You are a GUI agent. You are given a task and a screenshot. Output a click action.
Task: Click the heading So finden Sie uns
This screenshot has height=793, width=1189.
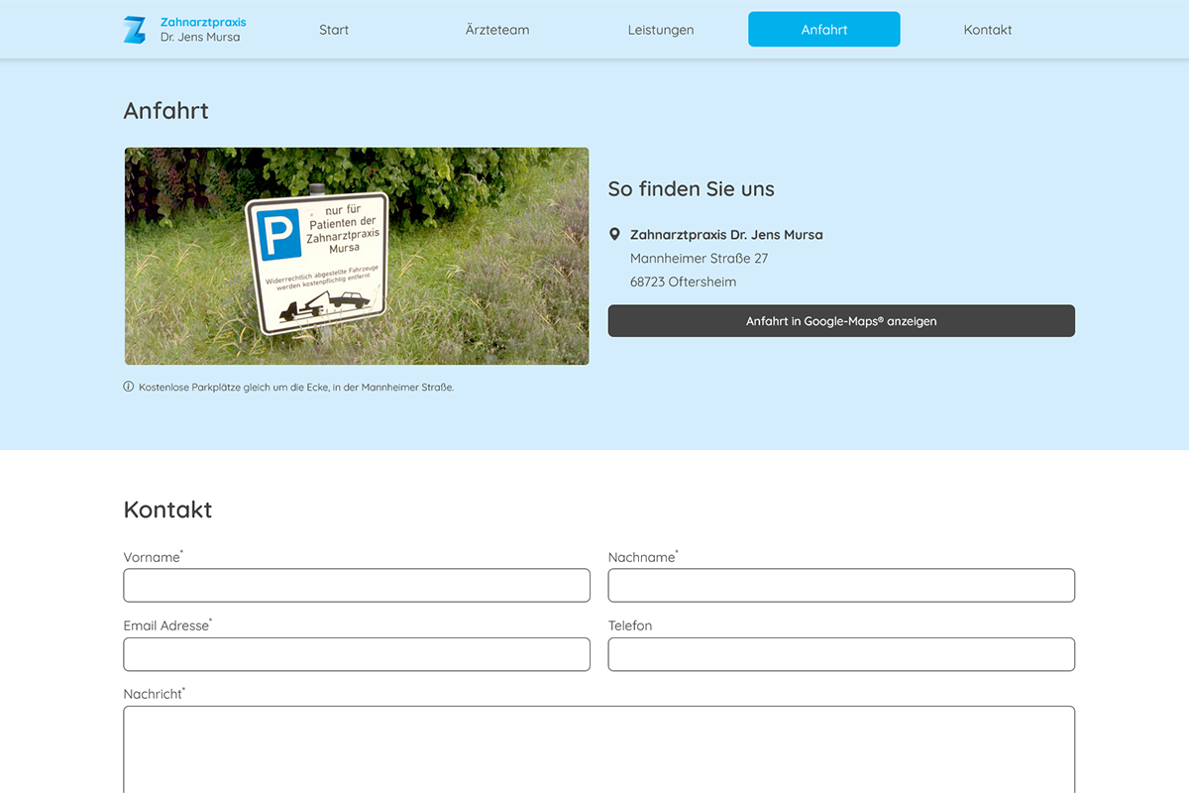tap(692, 189)
